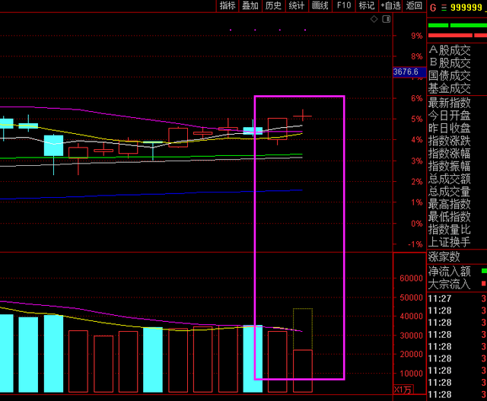Select the 11:27 tick row
The height and width of the screenshot is (401, 487).
pos(457,298)
